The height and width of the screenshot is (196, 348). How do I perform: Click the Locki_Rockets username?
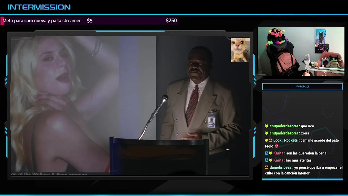(285, 140)
